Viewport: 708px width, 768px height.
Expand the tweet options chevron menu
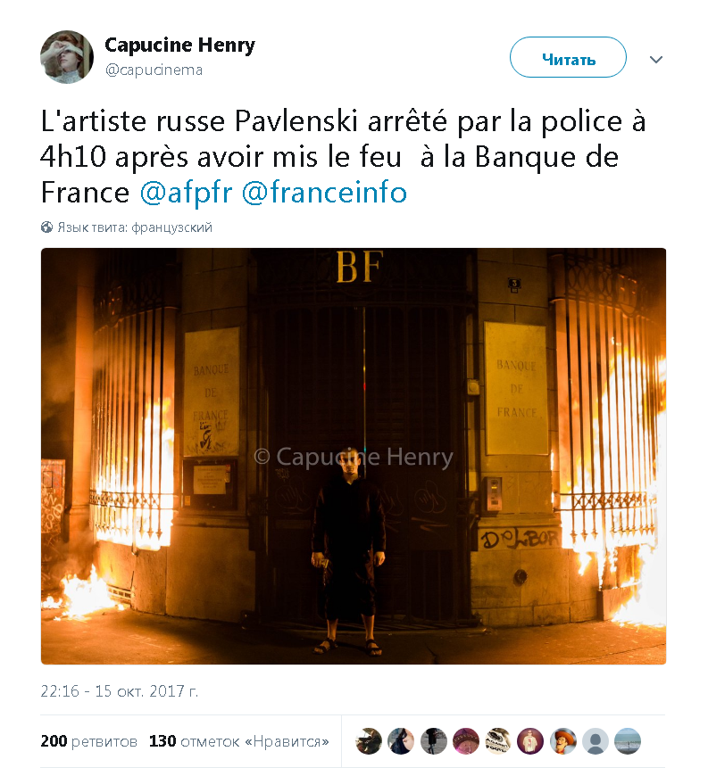coord(656,59)
